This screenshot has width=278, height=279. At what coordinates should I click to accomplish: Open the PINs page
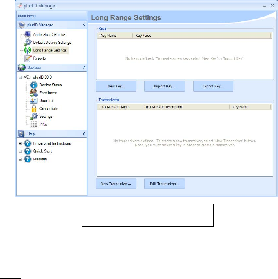click(43, 124)
